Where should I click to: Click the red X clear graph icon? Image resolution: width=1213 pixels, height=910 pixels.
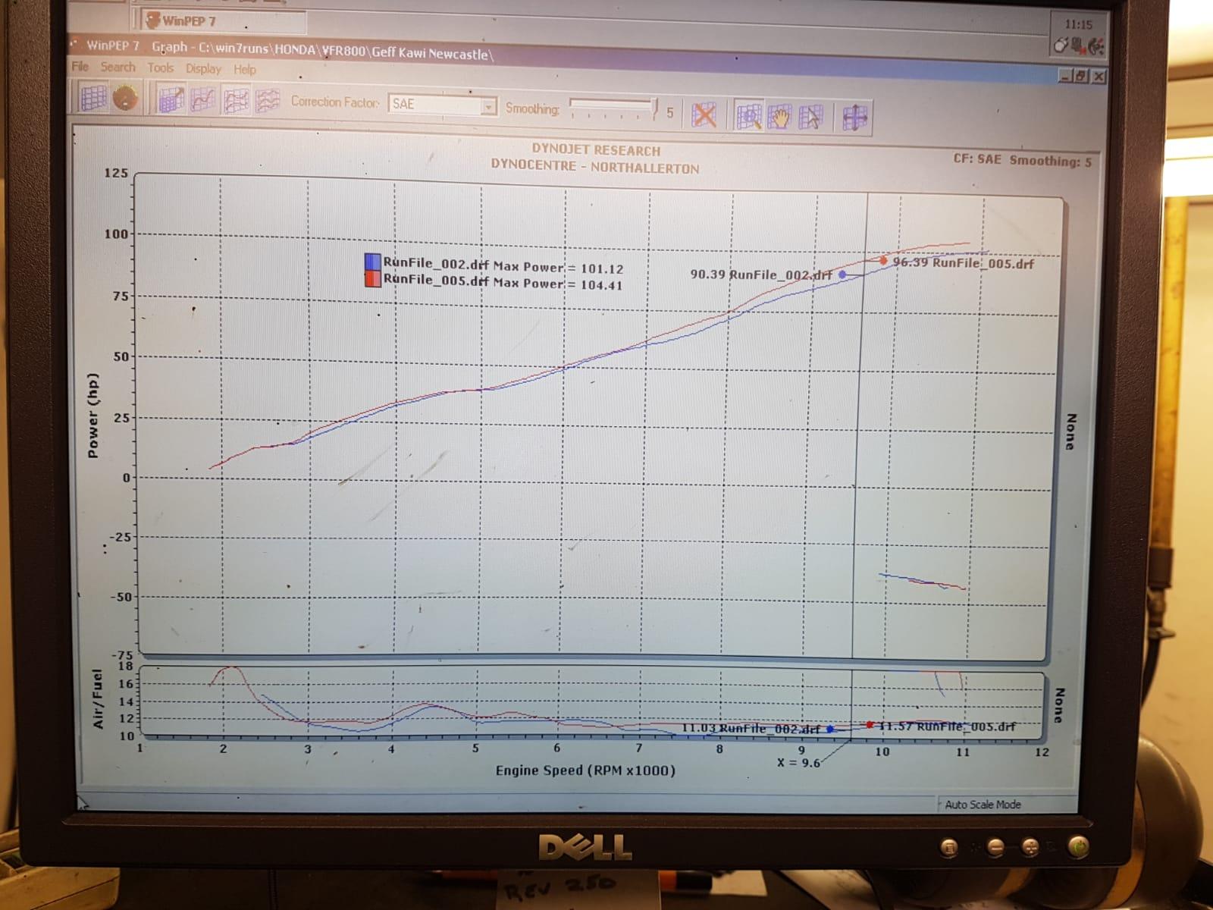[x=704, y=115]
